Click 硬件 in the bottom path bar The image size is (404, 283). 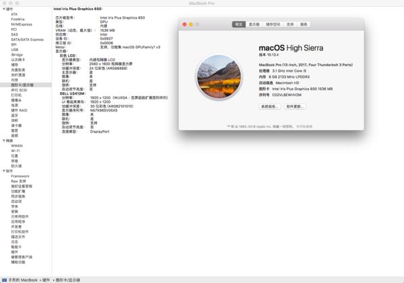[x=46, y=279]
